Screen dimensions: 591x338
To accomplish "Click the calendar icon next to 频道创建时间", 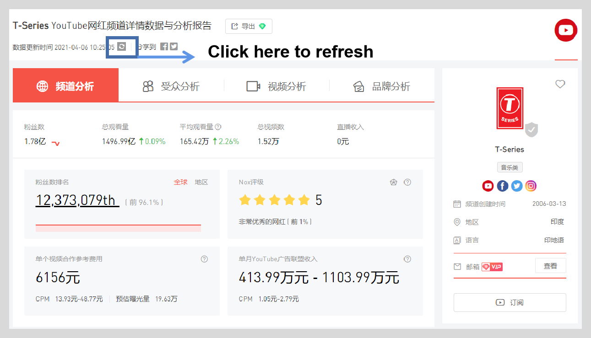I will (x=457, y=204).
